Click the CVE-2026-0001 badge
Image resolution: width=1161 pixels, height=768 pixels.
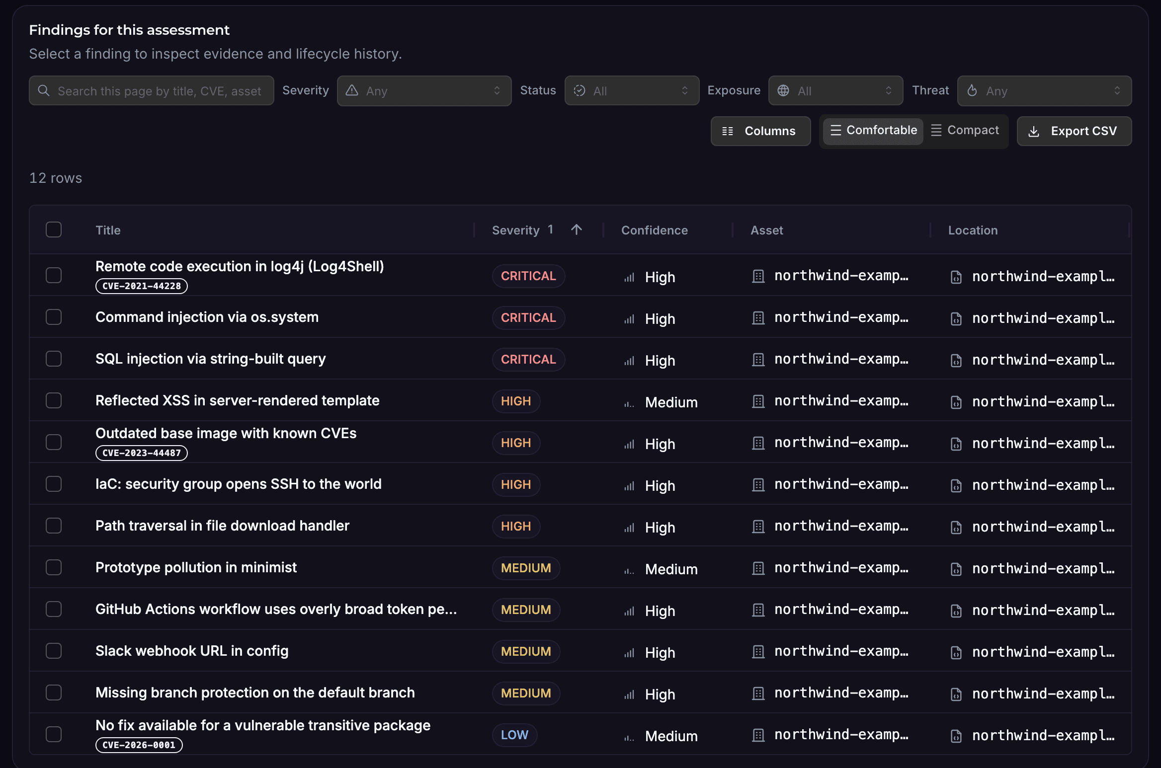click(139, 745)
